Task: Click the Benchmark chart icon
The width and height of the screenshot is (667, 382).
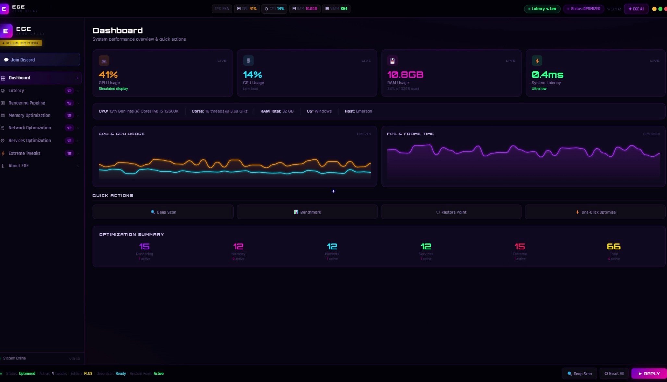Action: (x=296, y=212)
